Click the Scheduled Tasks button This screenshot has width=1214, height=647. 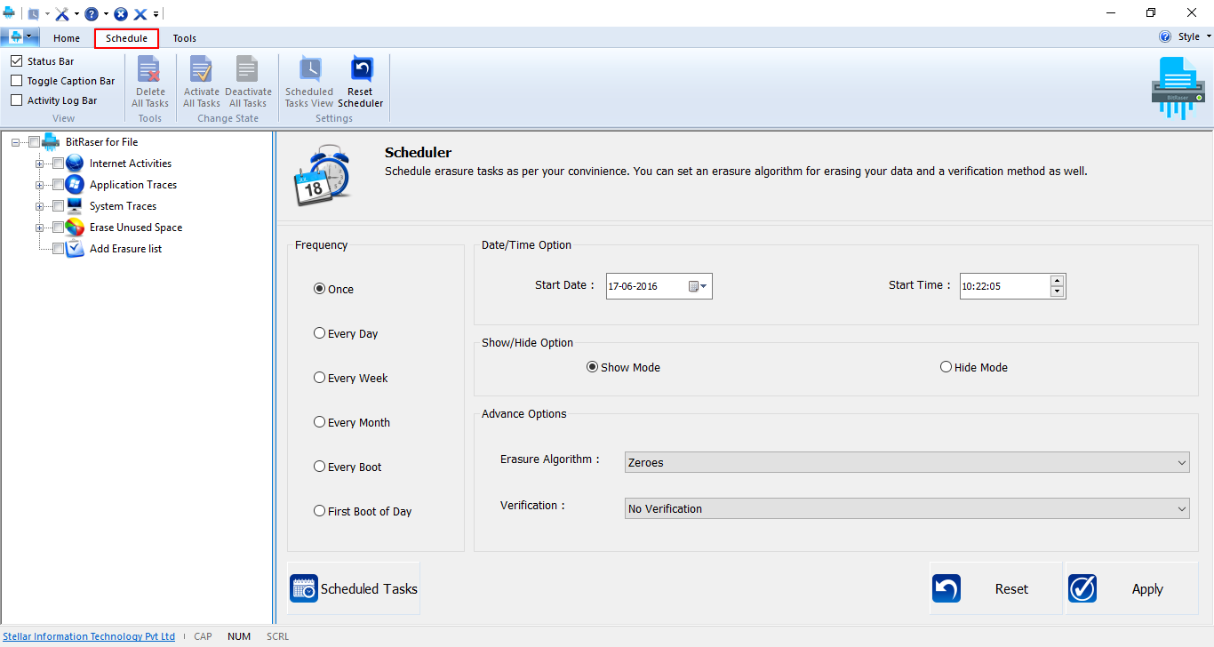[x=354, y=588]
